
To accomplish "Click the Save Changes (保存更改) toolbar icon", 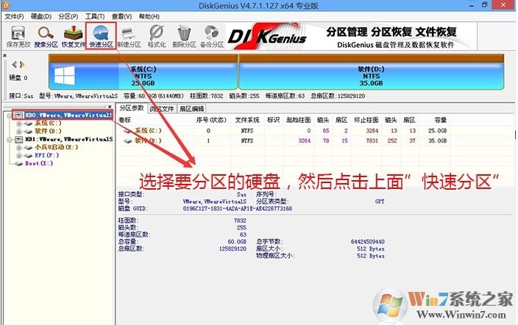I will pyautogui.click(x=18, y=36).
